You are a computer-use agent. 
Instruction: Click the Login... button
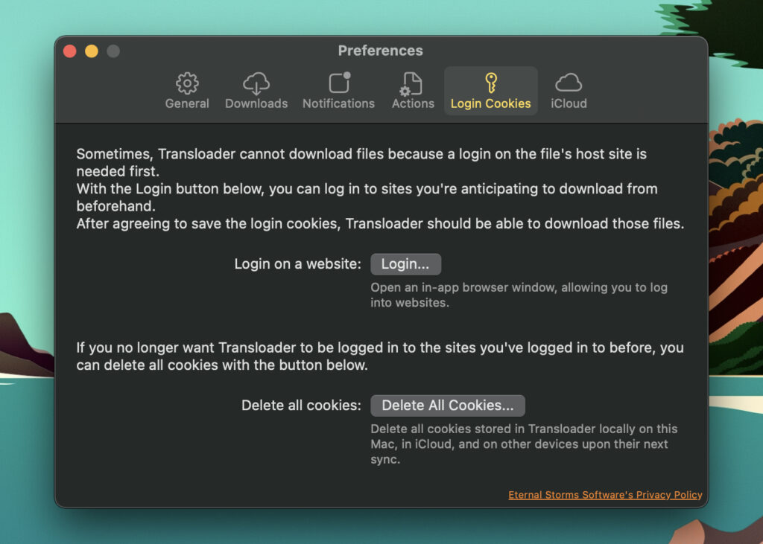click(x=405, y=263)
